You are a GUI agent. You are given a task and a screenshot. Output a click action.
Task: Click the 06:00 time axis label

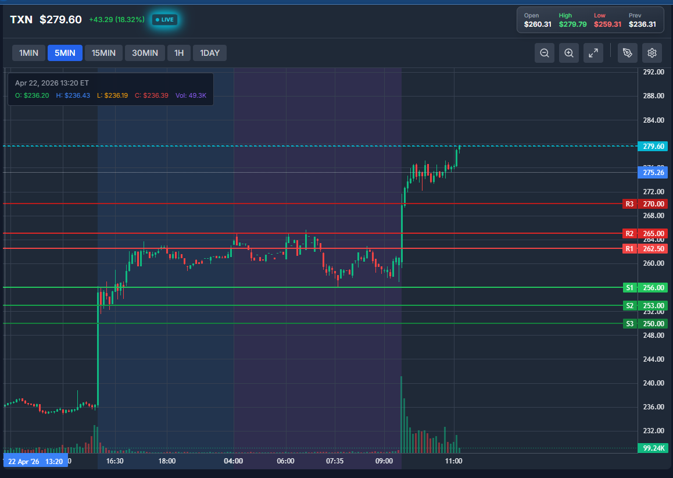click(286, 461)
